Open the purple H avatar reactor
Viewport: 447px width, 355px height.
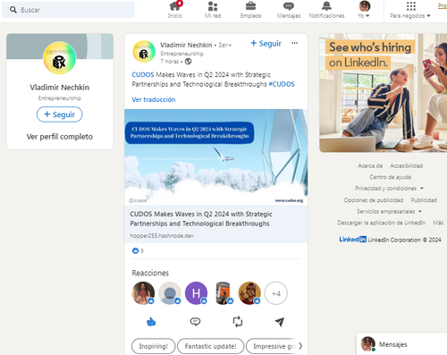click(x=197, y=293)
